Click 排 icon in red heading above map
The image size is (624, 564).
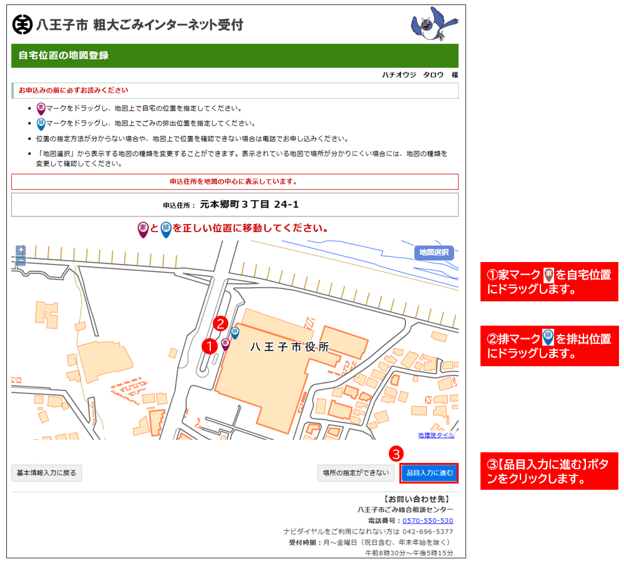tap(166, 228)
